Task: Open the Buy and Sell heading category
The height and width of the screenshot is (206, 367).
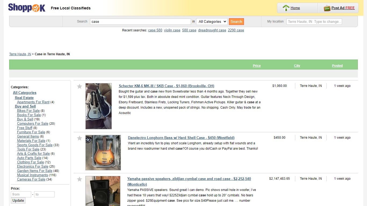Action: pos(25,106)
